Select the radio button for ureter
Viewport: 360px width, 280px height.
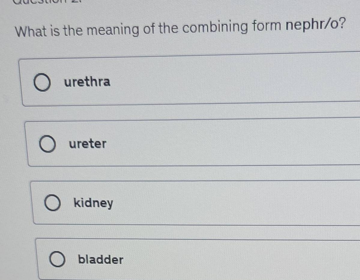point(48,144)
